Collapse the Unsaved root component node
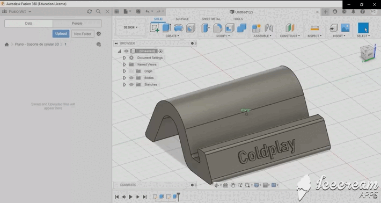 [x=120, y=51]
